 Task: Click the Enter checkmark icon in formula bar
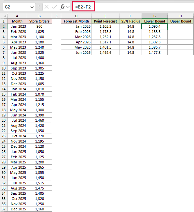(x=54, y=7)
